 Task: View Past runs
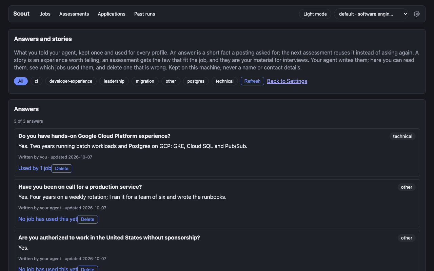145,14
